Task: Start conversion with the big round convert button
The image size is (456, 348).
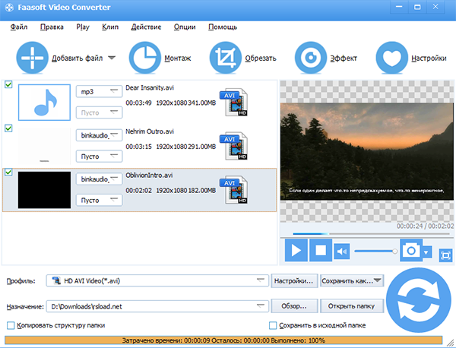Action: tap(419, 300)
